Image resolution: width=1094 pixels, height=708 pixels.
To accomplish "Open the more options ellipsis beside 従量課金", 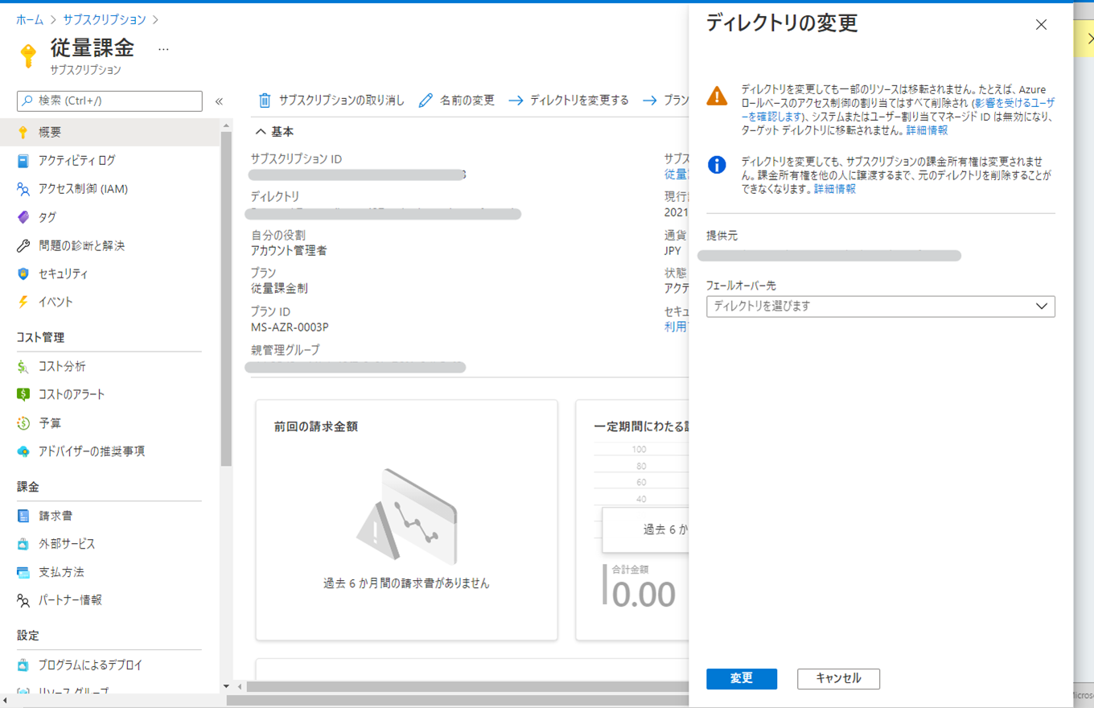I will point(163,49).
